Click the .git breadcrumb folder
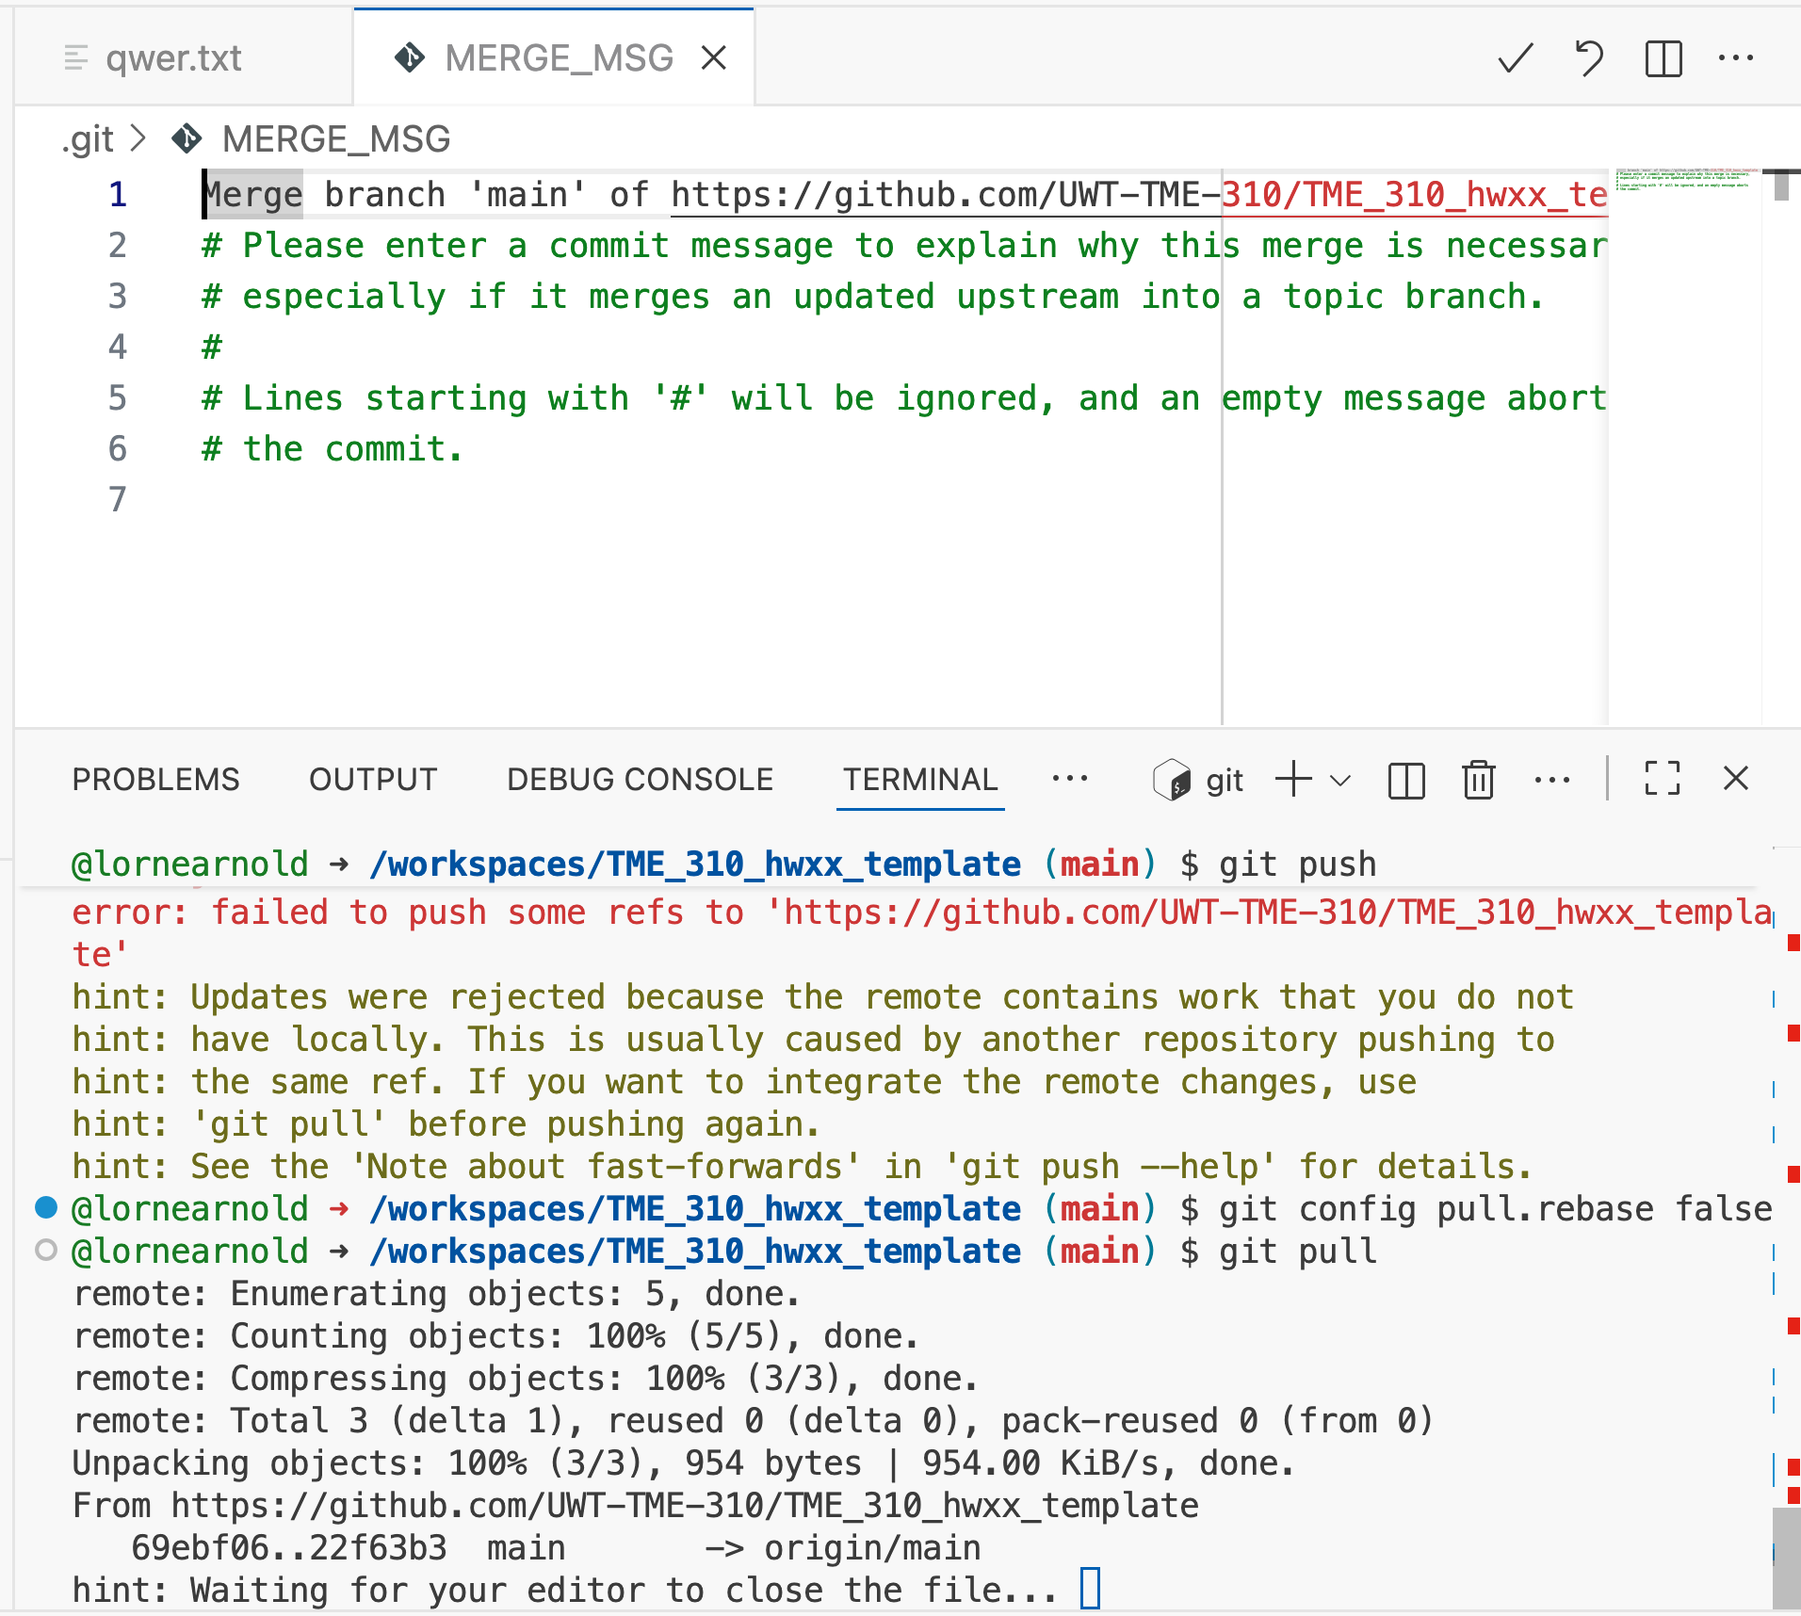 pyautogui.click(x=89, y=139)
